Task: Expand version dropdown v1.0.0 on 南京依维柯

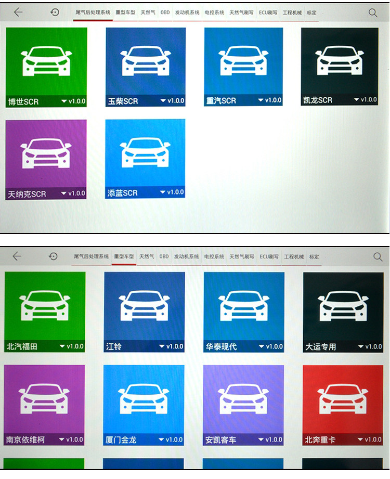Action: [x=71, y=439]
